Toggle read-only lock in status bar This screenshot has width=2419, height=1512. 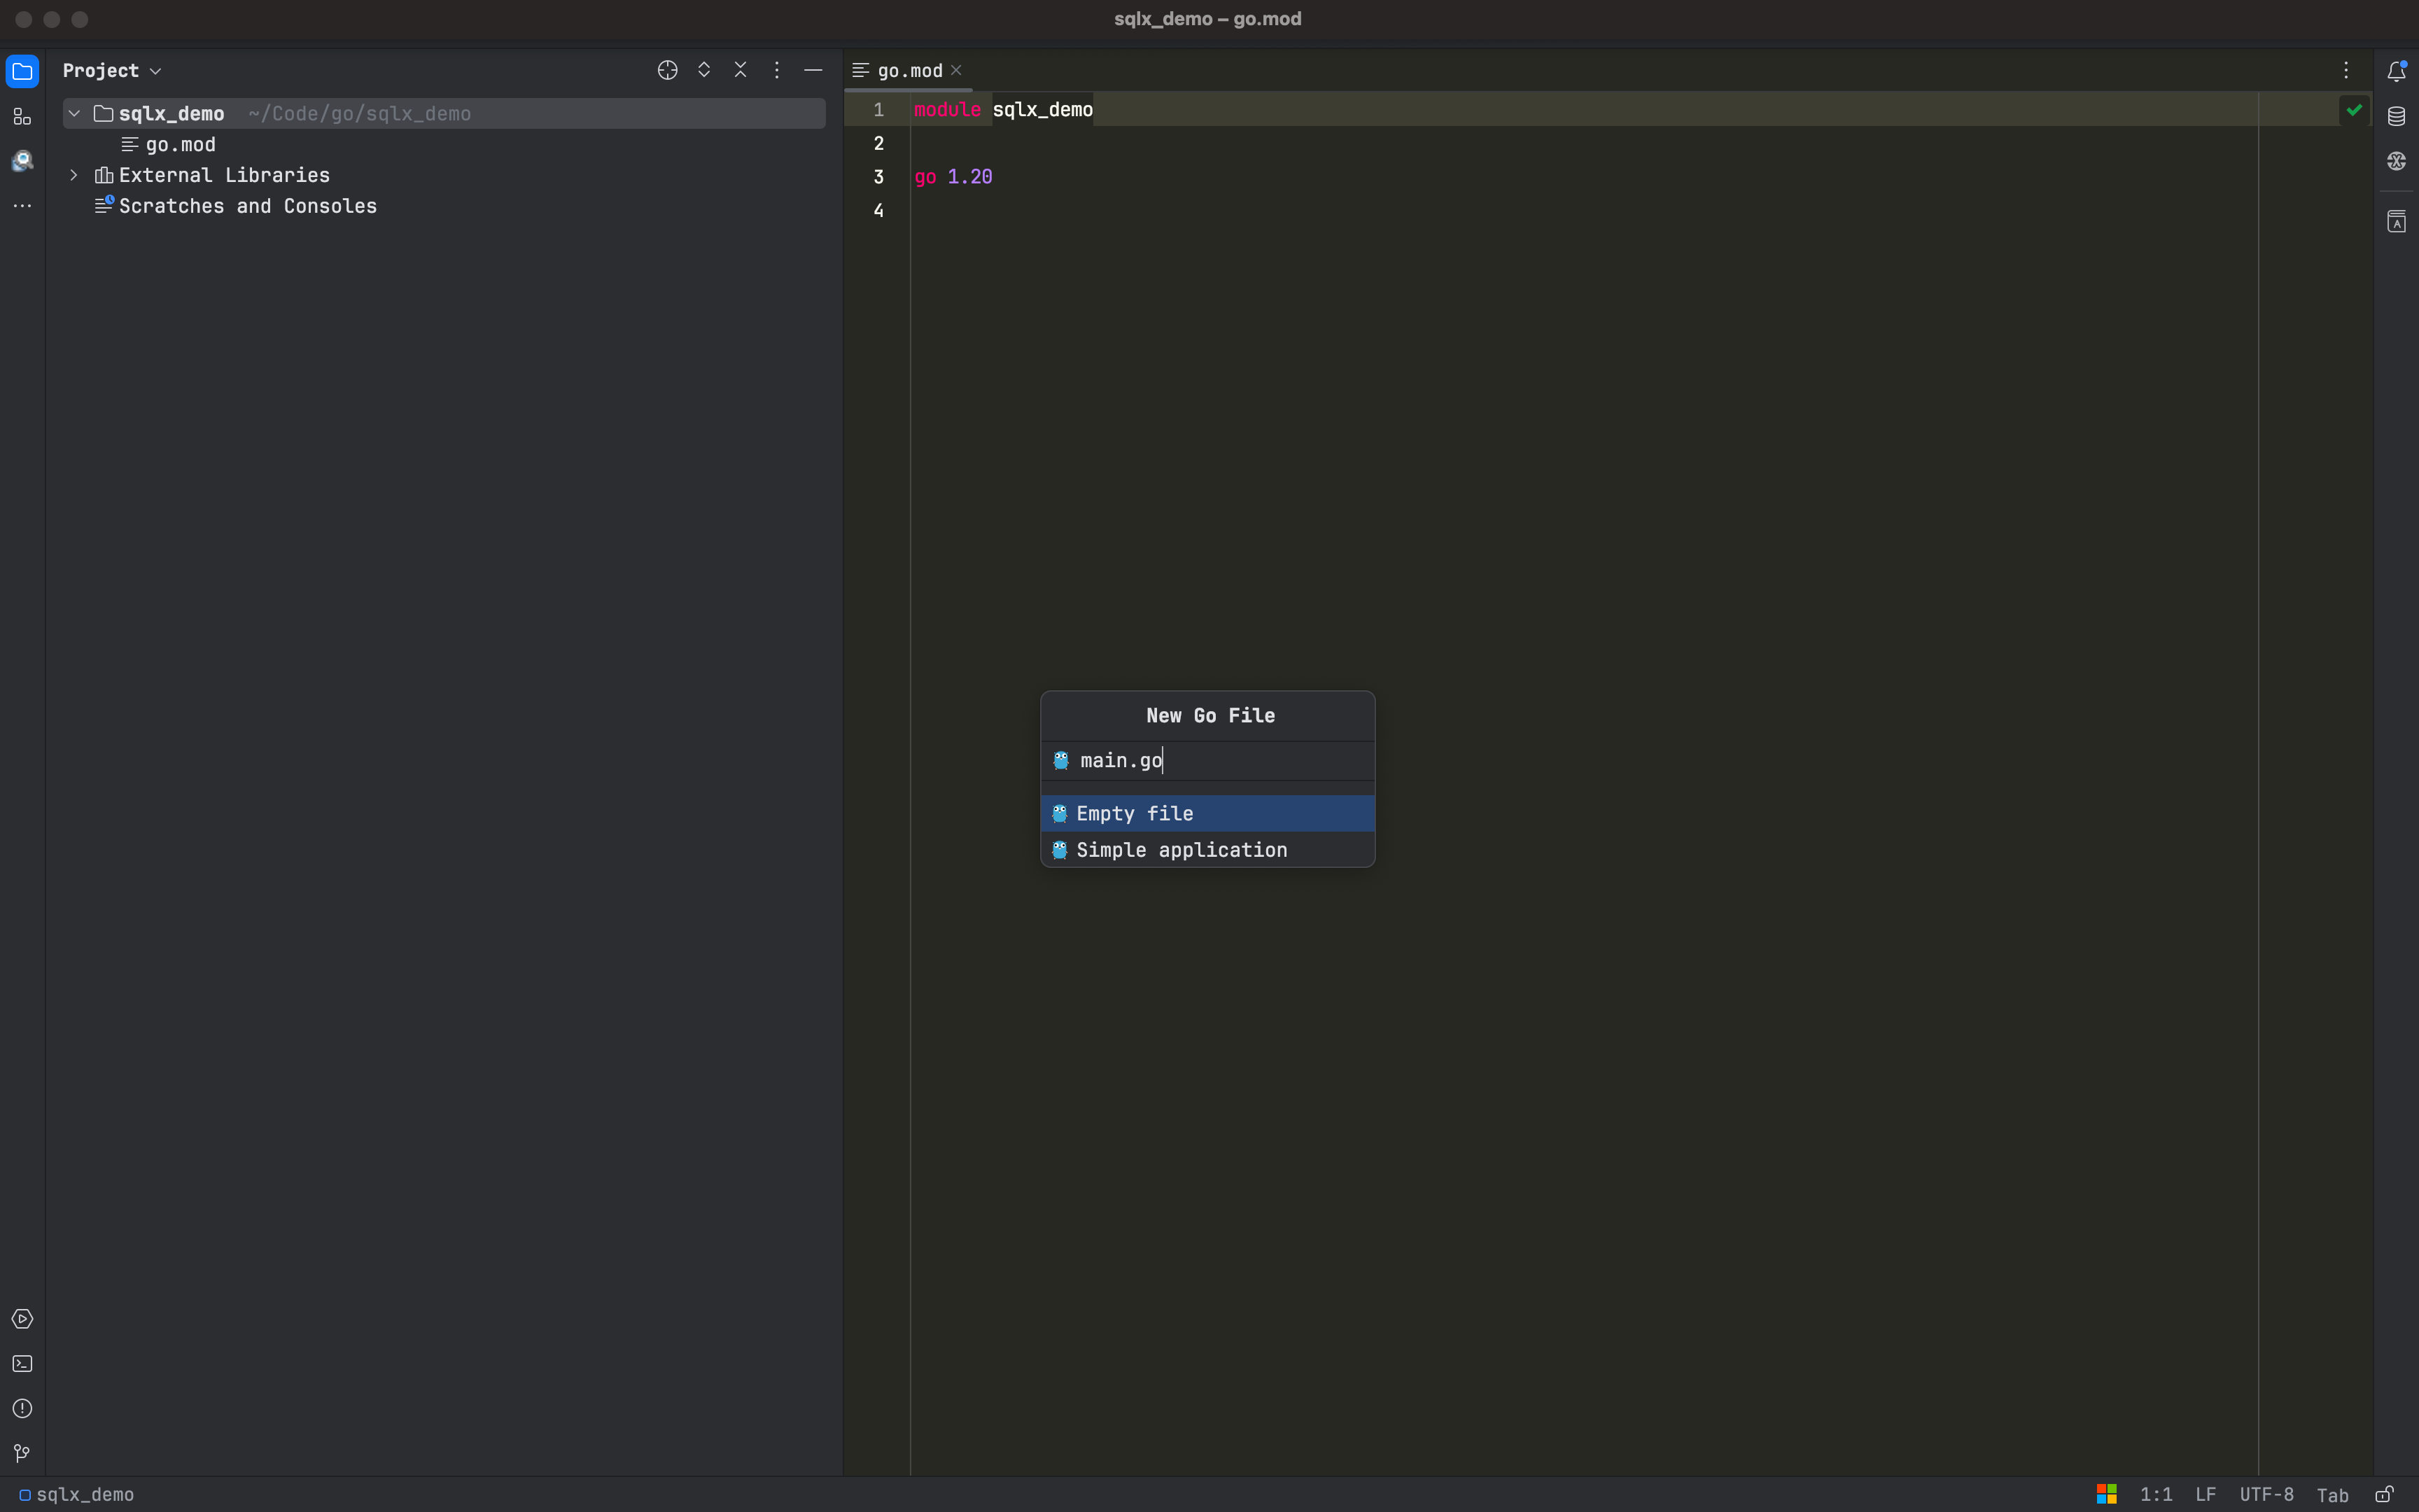pyautogui.click(x=2384, y=1494)
